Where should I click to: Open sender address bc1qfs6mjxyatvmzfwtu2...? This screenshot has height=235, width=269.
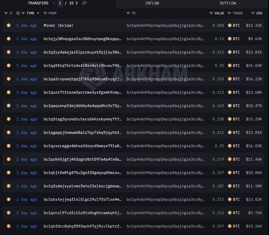(x=83, y=186)
